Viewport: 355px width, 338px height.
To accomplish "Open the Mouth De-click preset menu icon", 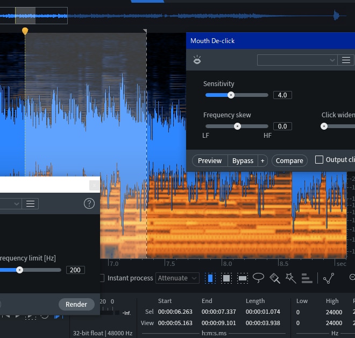I will coord(346,60).
